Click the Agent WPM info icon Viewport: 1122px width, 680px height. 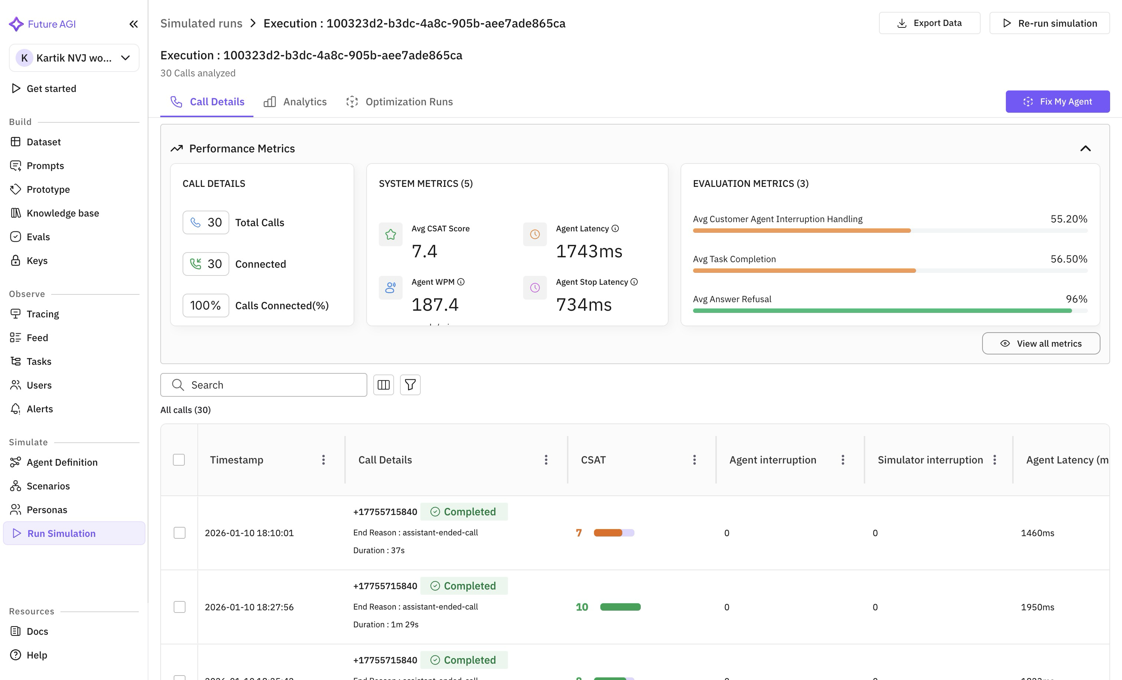pyautogui.click(x=461, y=282)
